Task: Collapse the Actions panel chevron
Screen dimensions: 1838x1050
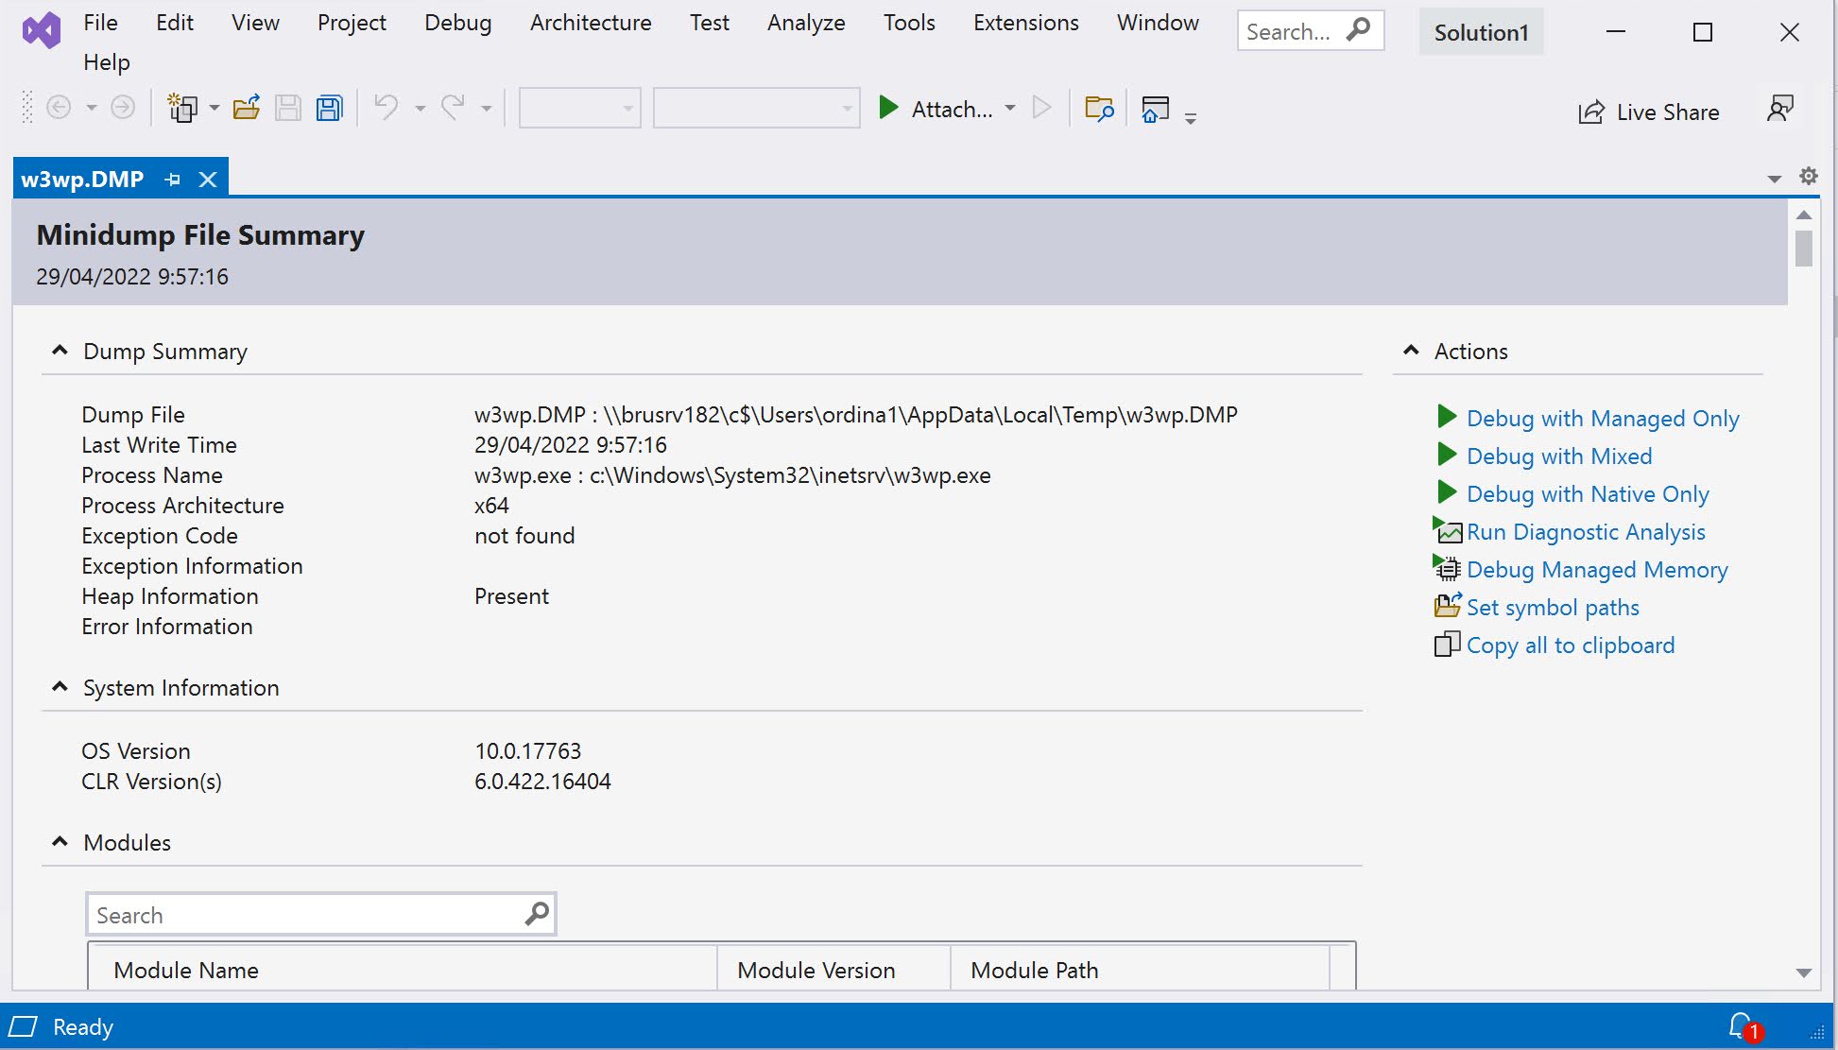Action: click(x=1411, y=351)
